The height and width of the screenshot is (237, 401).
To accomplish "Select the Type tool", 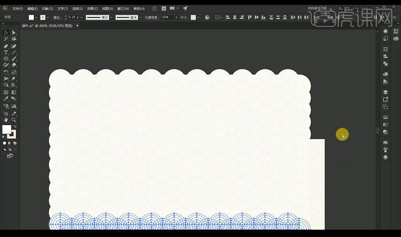I will [6, 52].
